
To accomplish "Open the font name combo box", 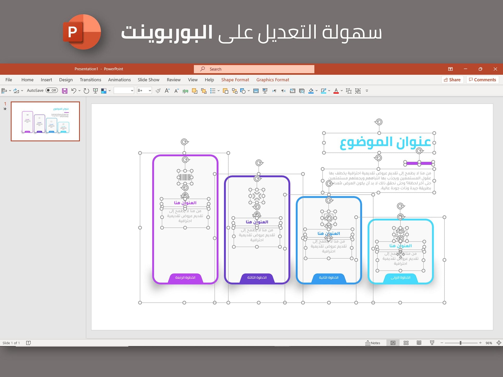I will pyautogui.click(x=124, y=91).
